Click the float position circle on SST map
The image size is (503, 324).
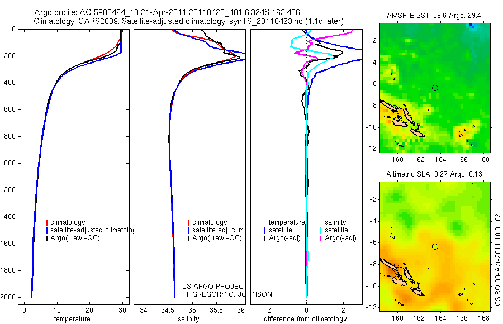435,88
